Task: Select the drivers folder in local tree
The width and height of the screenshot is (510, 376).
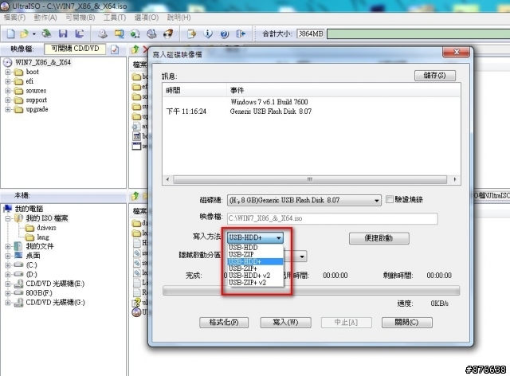Action: coord(46,228)
